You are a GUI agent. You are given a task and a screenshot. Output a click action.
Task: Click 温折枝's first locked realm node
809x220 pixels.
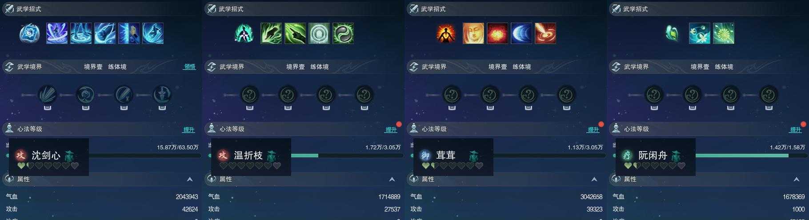coord(250,95)
